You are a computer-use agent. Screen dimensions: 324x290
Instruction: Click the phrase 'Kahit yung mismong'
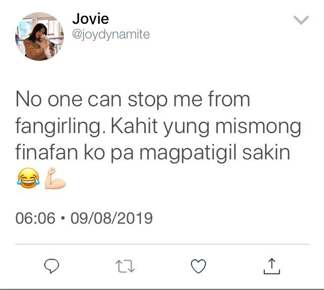coord(206,127)
